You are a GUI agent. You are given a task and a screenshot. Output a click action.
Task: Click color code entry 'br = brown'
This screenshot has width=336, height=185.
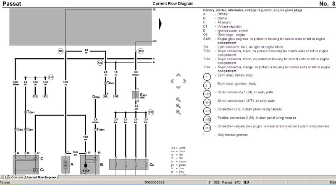pyautogui.click(x=178, y=162)
